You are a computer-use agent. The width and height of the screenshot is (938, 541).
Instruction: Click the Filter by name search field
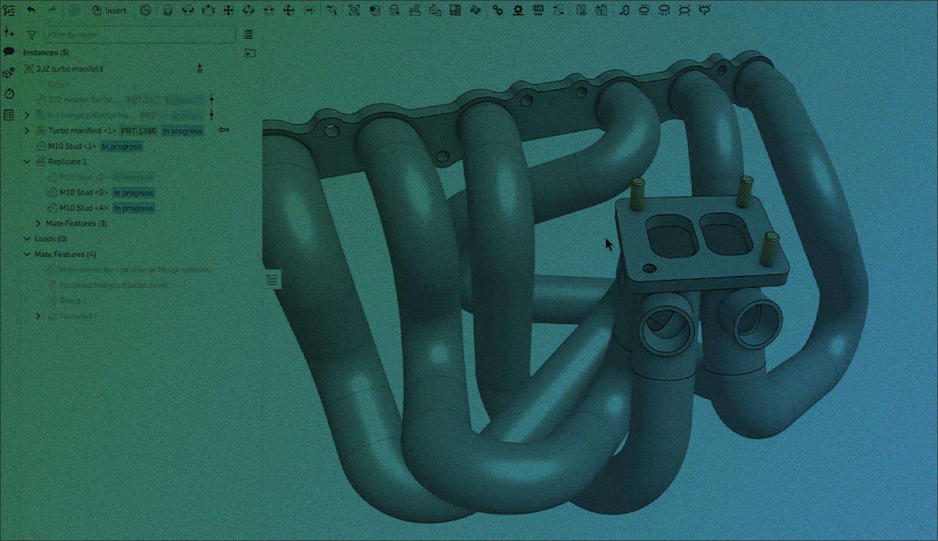[139, 35]
